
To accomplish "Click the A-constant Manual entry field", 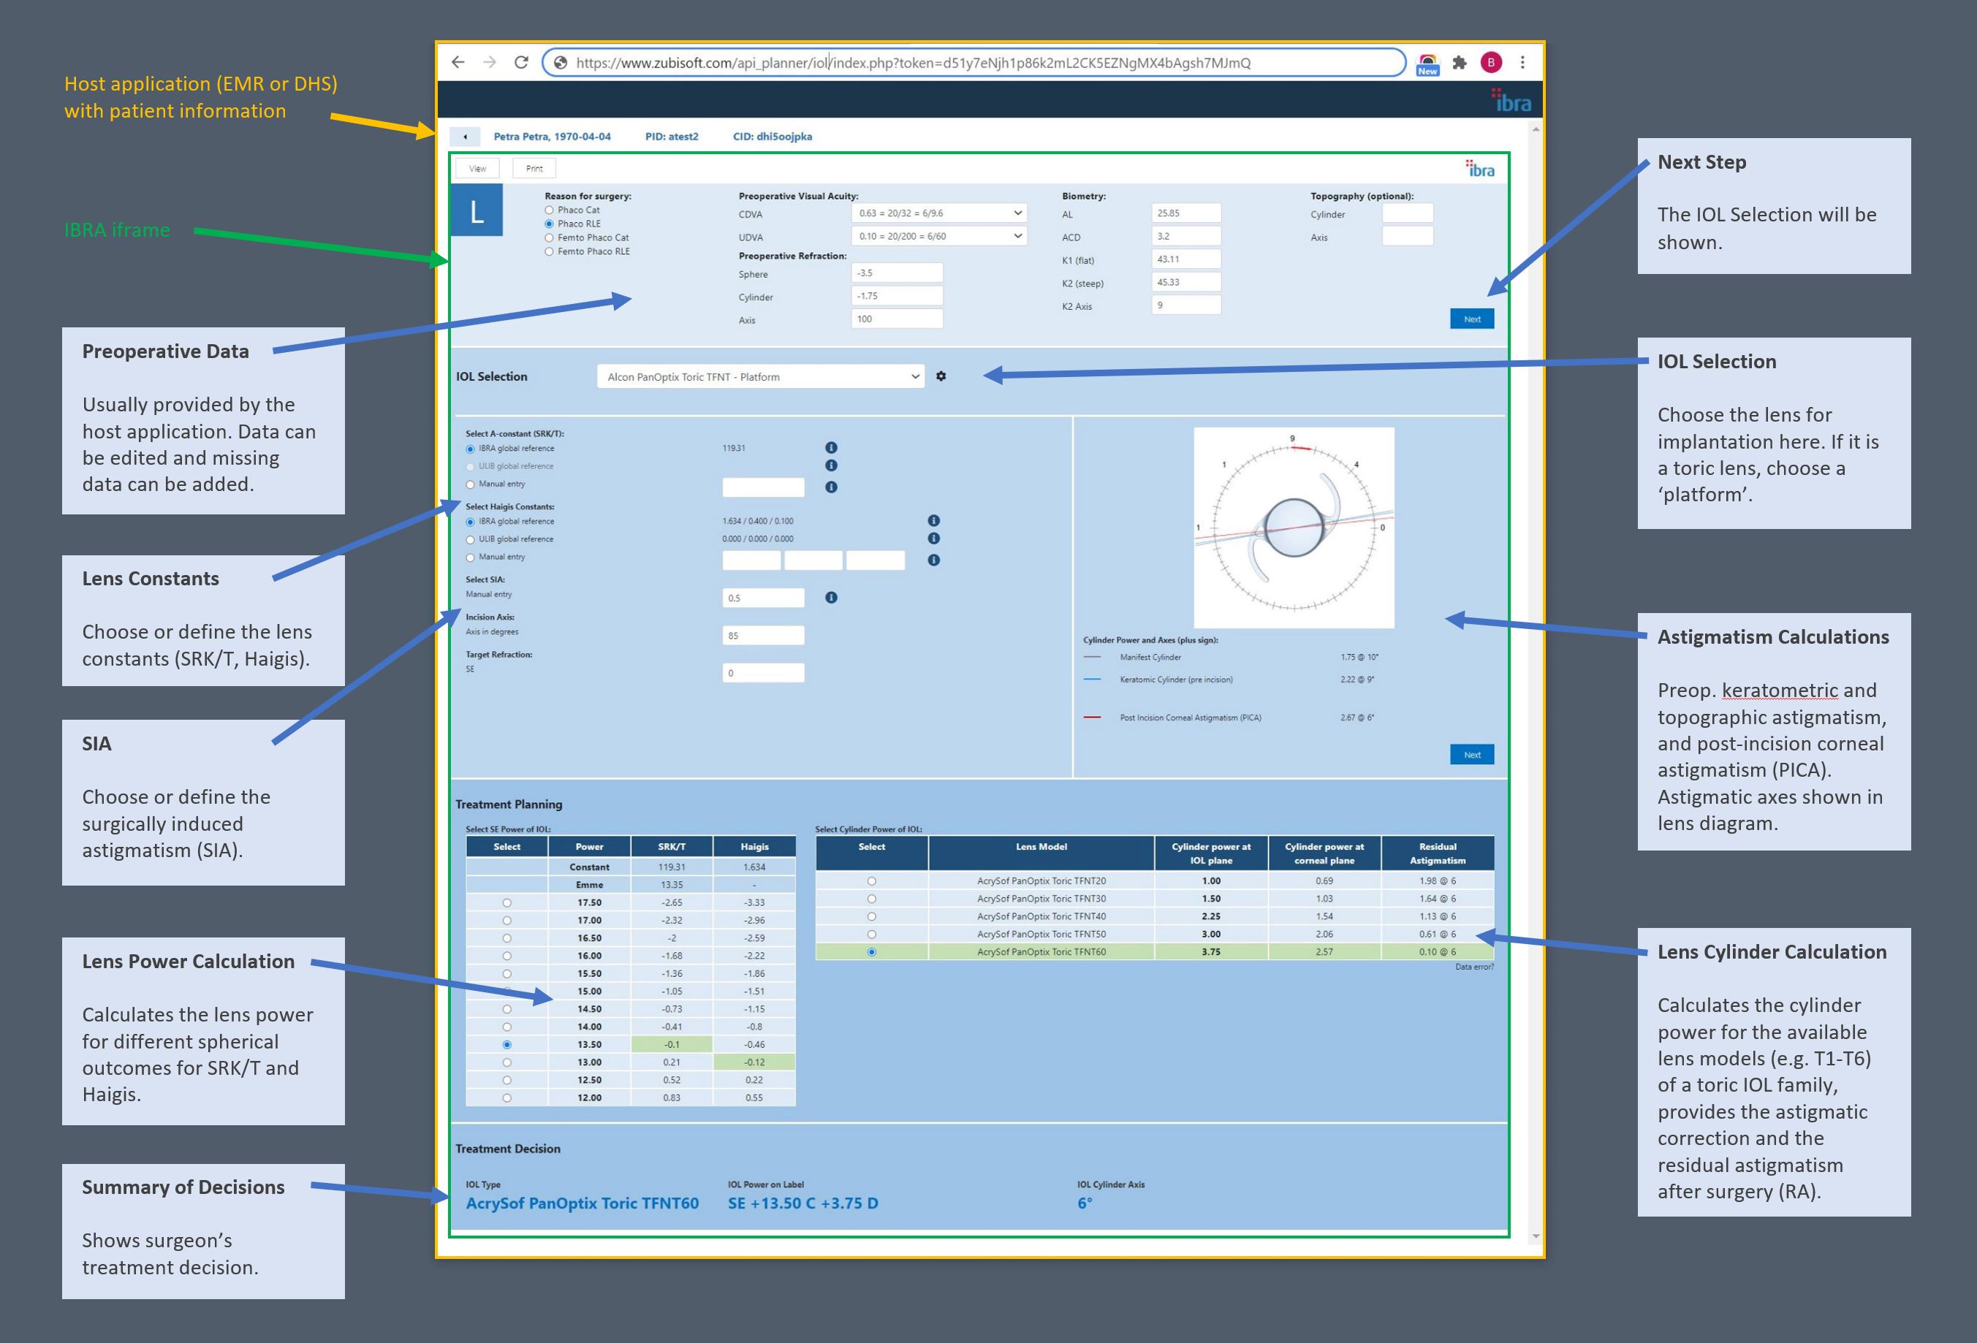I will [x=763, y=487].
